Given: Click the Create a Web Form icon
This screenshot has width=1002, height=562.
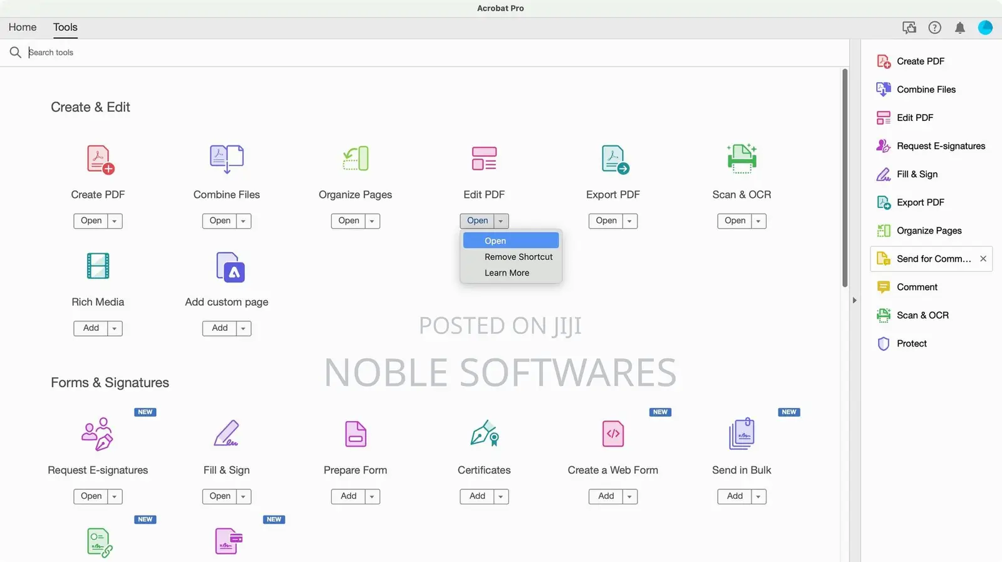Looking at the screenshot, I should 613,434.
